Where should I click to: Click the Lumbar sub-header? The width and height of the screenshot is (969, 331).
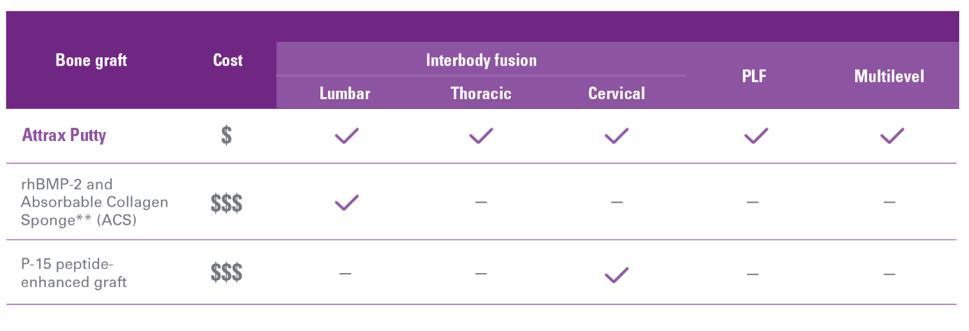tap(345, 94)
